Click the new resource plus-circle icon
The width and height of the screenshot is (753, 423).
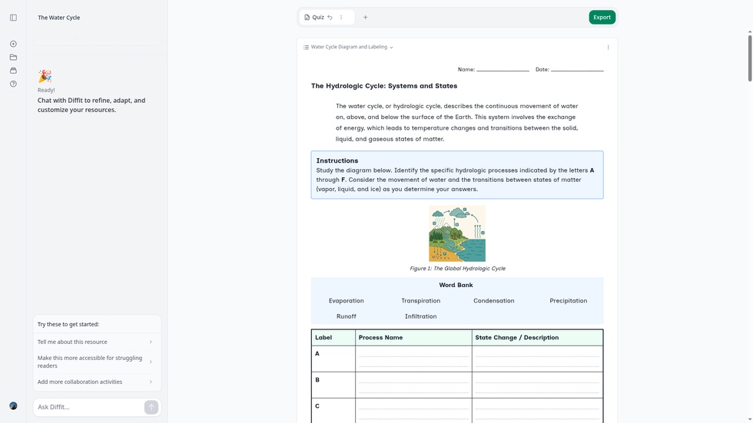click(14, 44)
